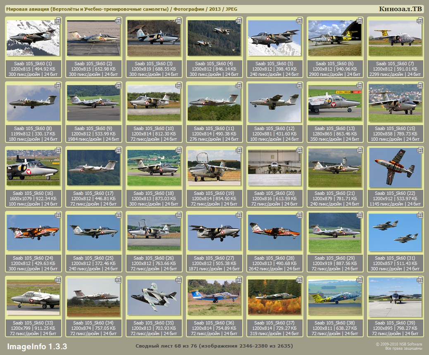Click the '1600x1079 | 922.34 КБ' size text
The width and height of the screenshot is (429, 355).
pos(33,199)
